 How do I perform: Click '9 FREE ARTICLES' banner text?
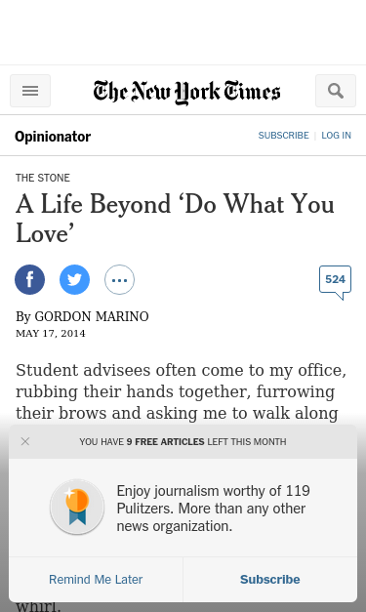(165, 442)
